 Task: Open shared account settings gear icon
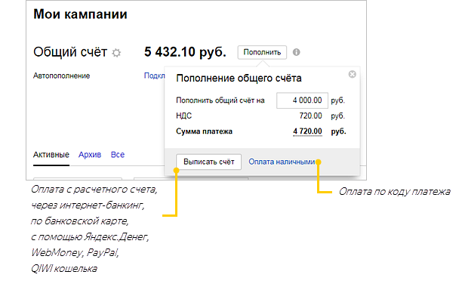pos(116,53)
